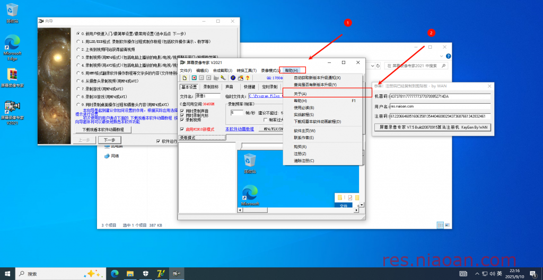This screenshot has height=280, width=543.
Task: Click the red record button icon
Action: (194, 78)
